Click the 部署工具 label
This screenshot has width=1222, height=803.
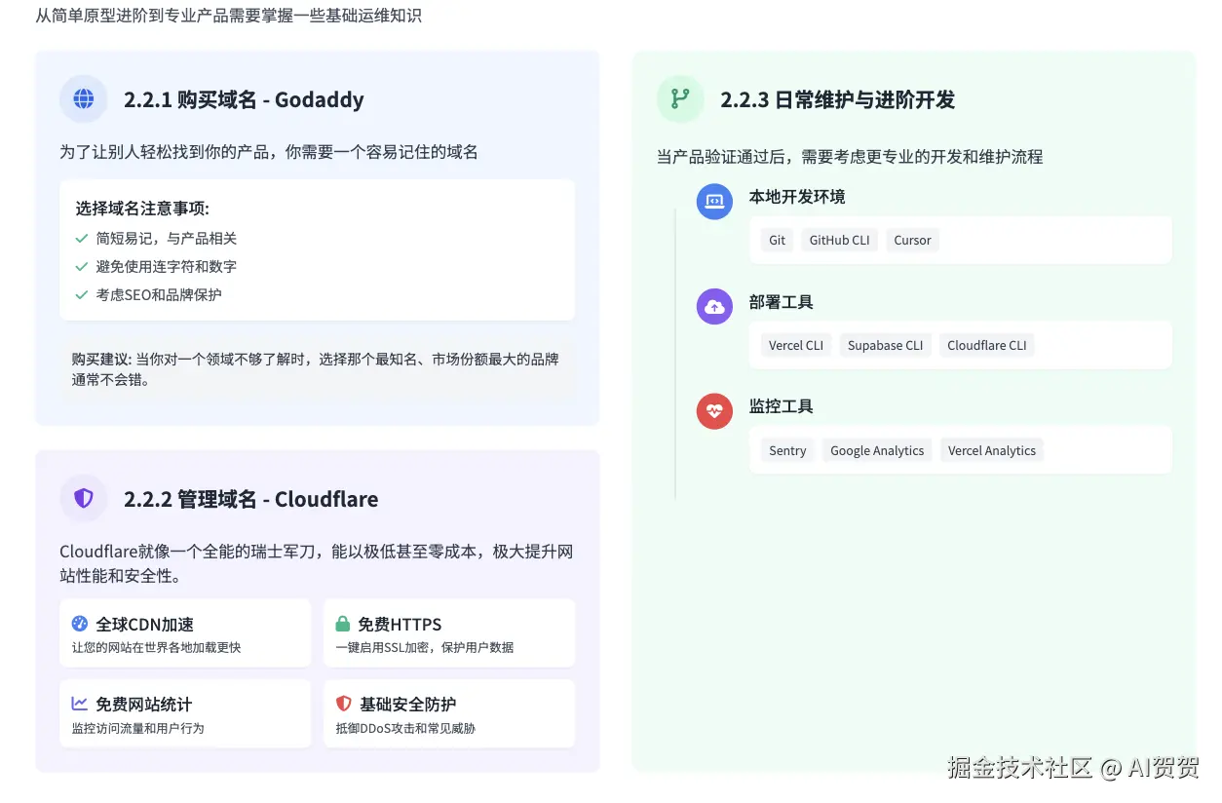(x=781, y=302)
